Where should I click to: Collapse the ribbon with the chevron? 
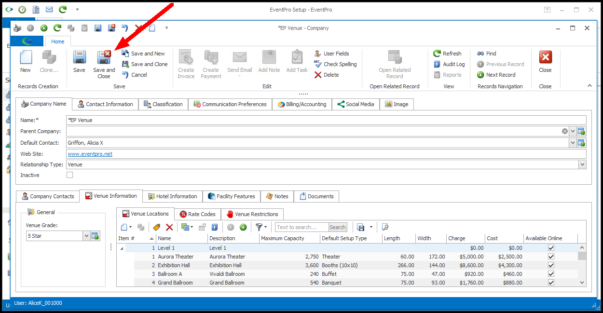[x=589, y=85]
